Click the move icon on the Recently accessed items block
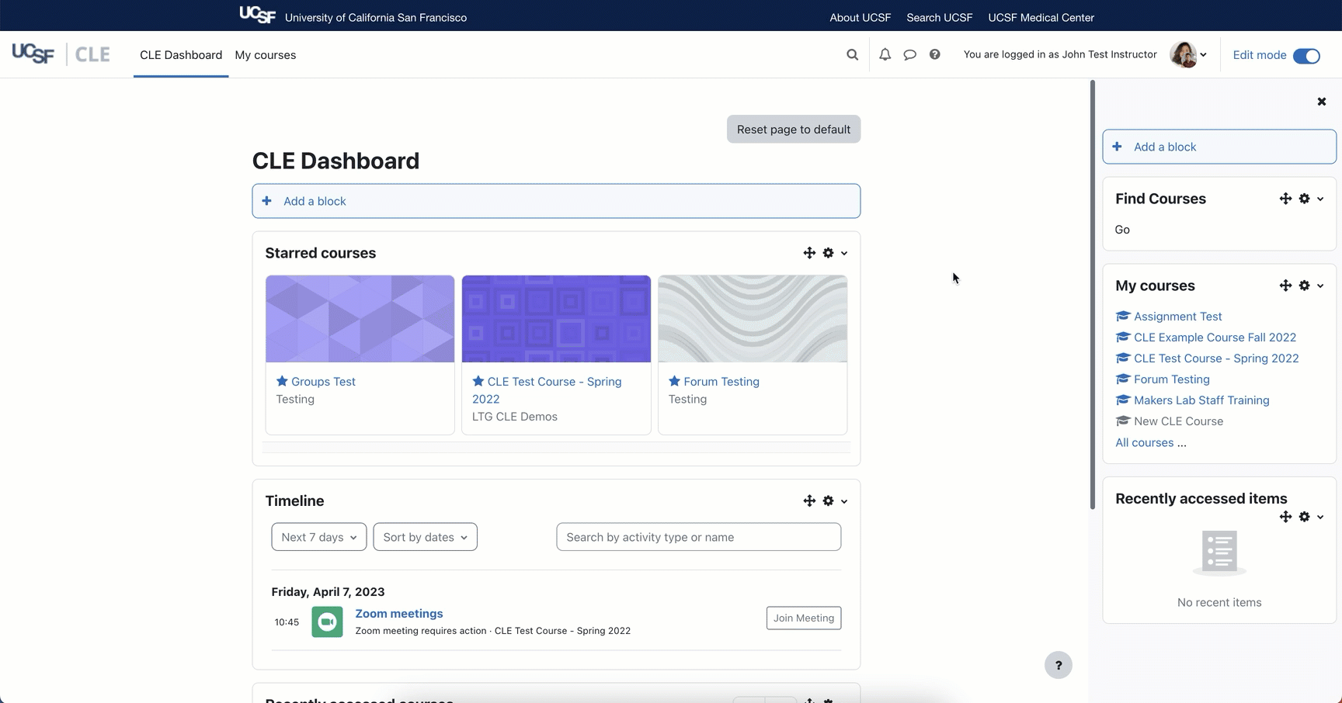The width and height of the screenshot is (1342, 703). pos(1285,517)
